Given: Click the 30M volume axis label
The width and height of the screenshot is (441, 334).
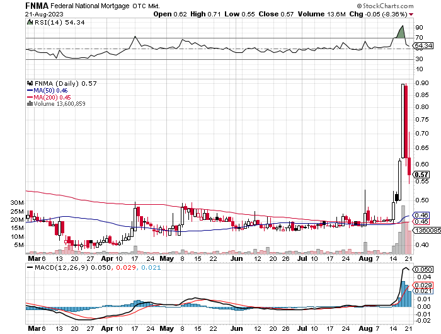Looking at the screenshot, I should 17,203.
